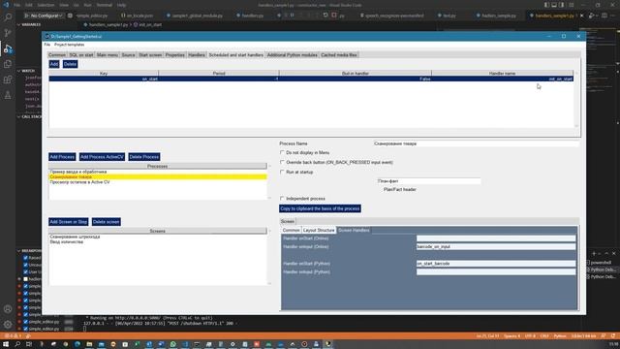The width and height of the screenshot is (620, 349).
Task: Open Extensions view in VS Code activity bar
Action: pyautogui.click(x=8, y=79)
